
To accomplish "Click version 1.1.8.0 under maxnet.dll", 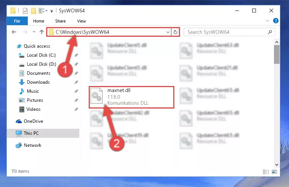I will [114, 97].
